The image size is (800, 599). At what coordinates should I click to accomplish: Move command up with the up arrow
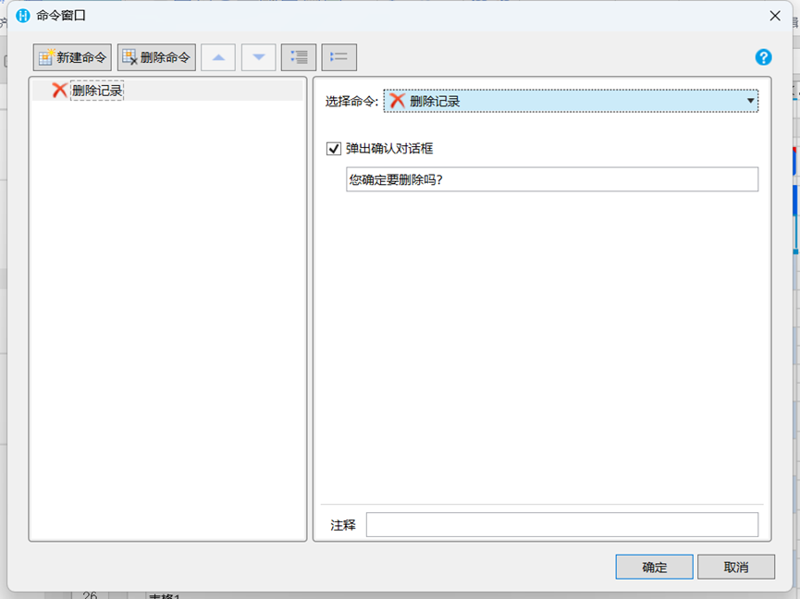pos(218,57)
